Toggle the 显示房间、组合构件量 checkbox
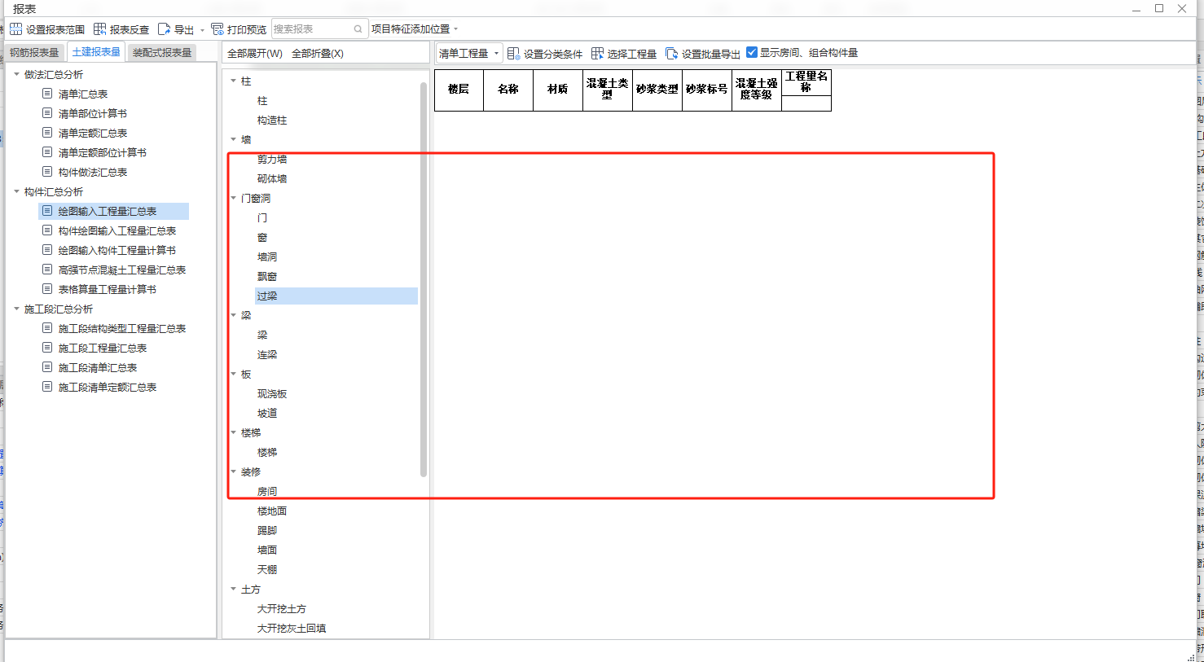This screenshot has width=1204, height=662. tap(752, 52)
